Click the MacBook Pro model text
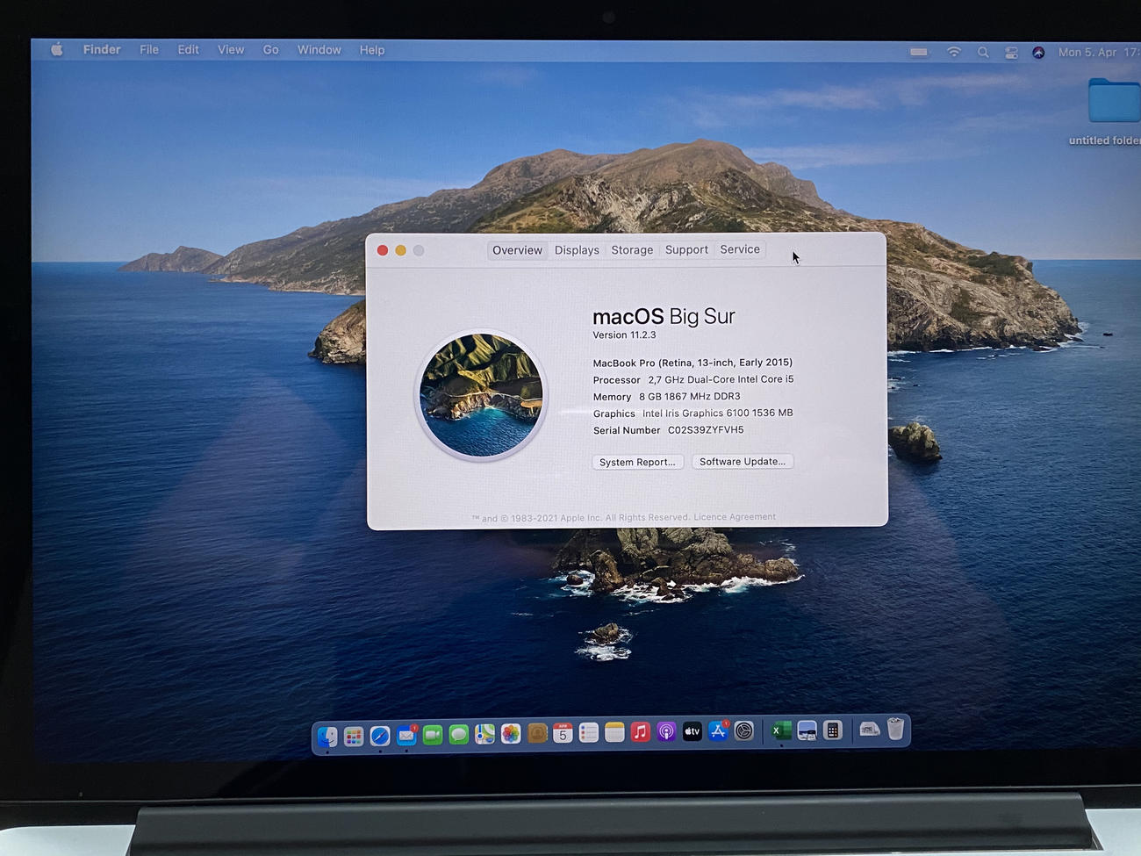1141x856 pixels. (x=692, y=363)
